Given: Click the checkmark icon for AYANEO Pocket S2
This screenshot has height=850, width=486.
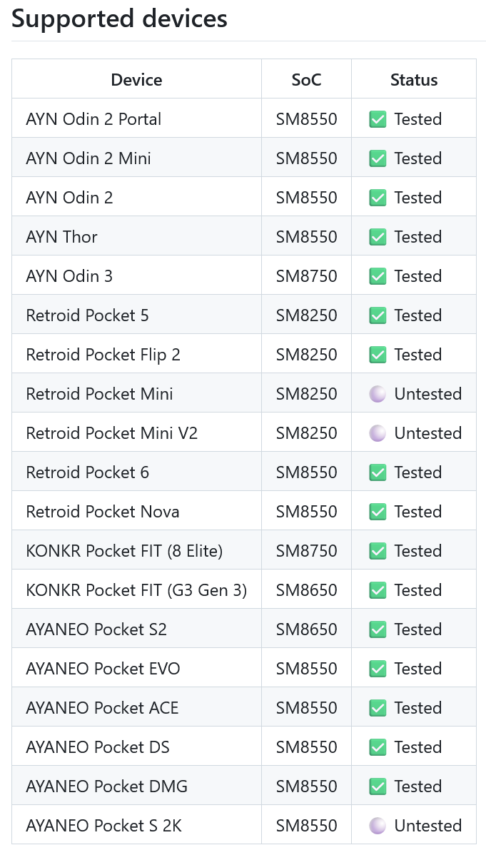Looking at the screenshot, I should [378, 629].
